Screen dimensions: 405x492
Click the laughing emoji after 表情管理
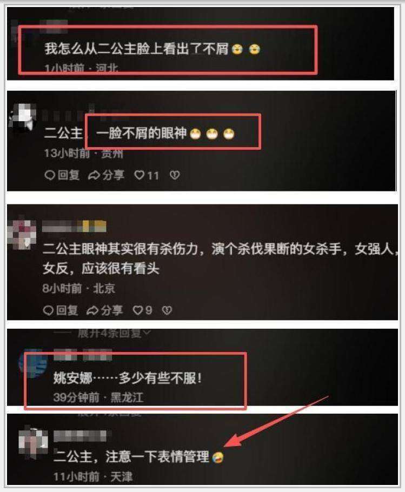218,457
